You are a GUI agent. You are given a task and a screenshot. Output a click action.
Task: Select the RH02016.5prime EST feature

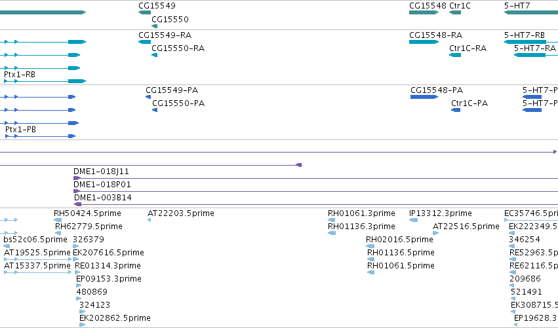370,246
